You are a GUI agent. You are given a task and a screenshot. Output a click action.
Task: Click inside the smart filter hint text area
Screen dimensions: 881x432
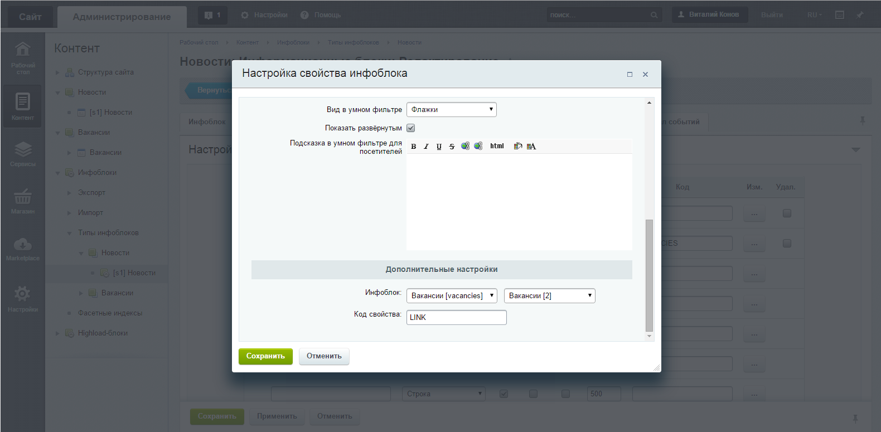(519, 202)
